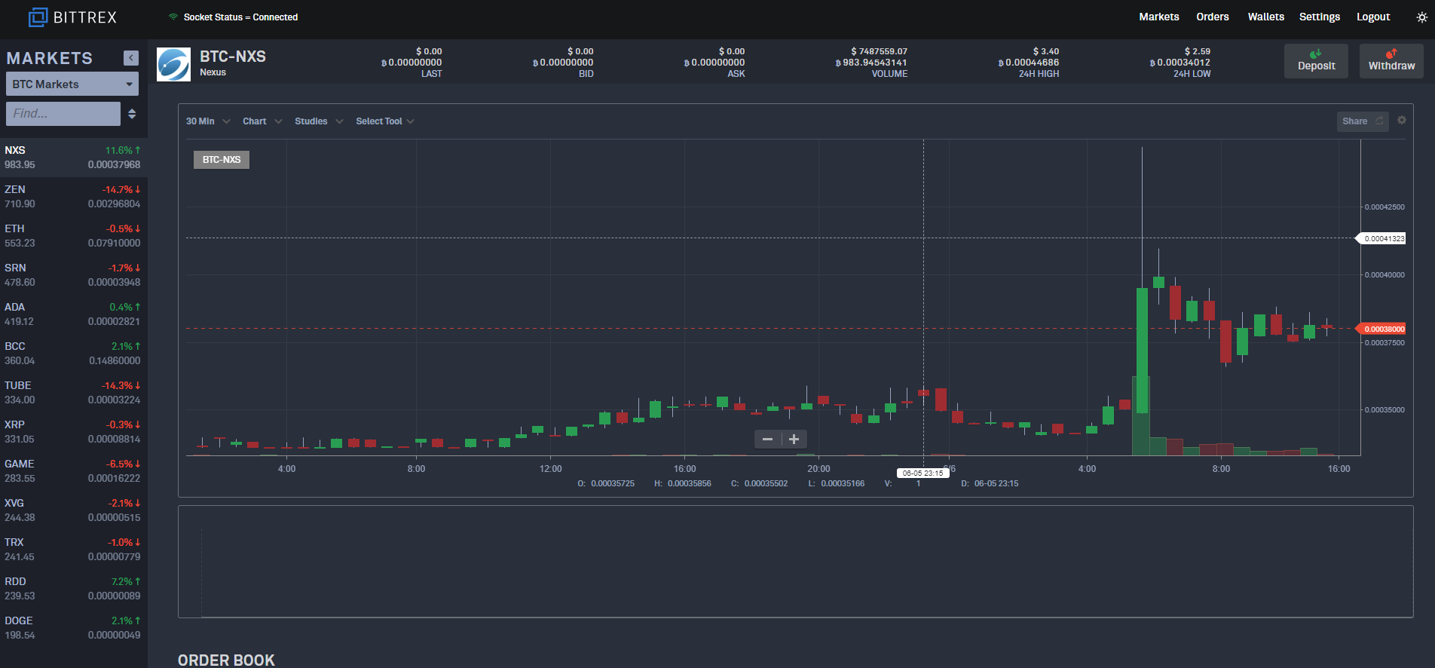Image resolution: width=1435 pixels, height=668 pixels.
Task: Open the Chart type dropdown
Action: (262, 121)
